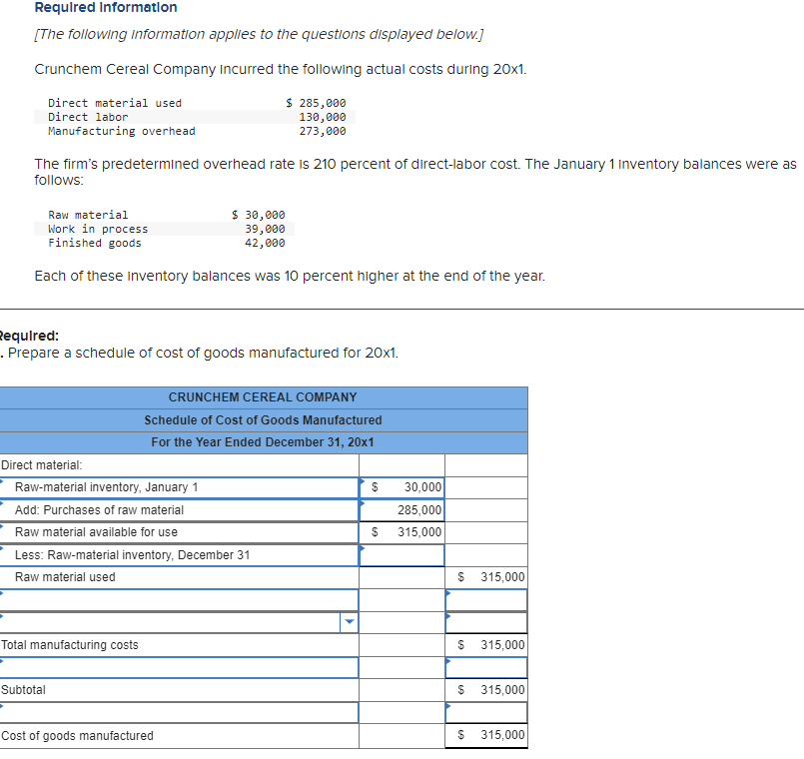Screen dimensions: 804x759
Task: Click the empty amount field for December 31 inventory
Action: pos(402,555)
